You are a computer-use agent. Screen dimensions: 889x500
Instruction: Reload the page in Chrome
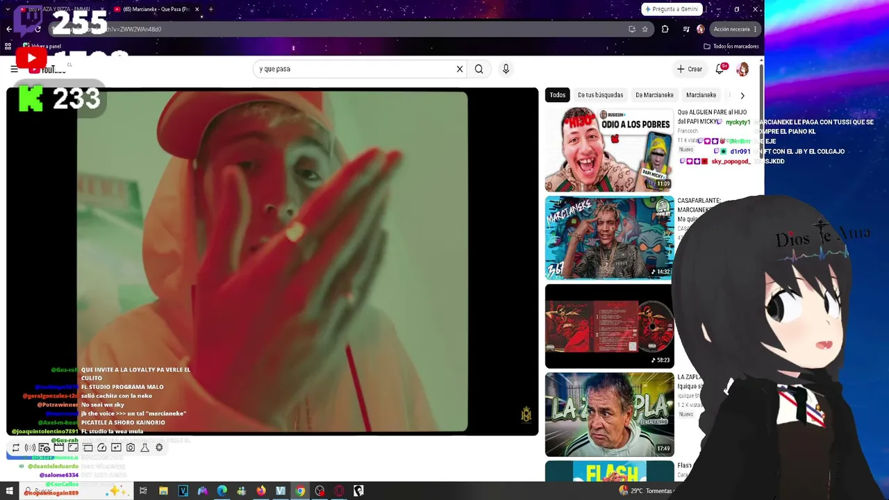pyautogui.click(x=38, y=29)
